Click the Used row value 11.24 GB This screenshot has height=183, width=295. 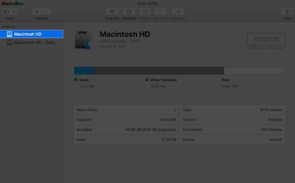(169, 140)
